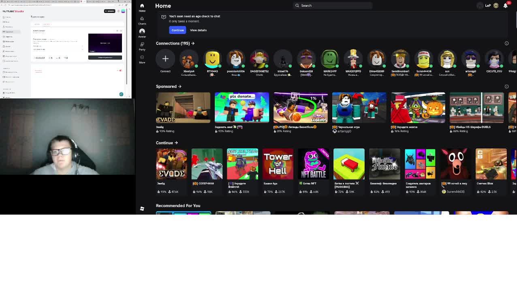The image size is (517, 291).
Task: Click the search magnifier icon
Action: [x=297, y=5]
